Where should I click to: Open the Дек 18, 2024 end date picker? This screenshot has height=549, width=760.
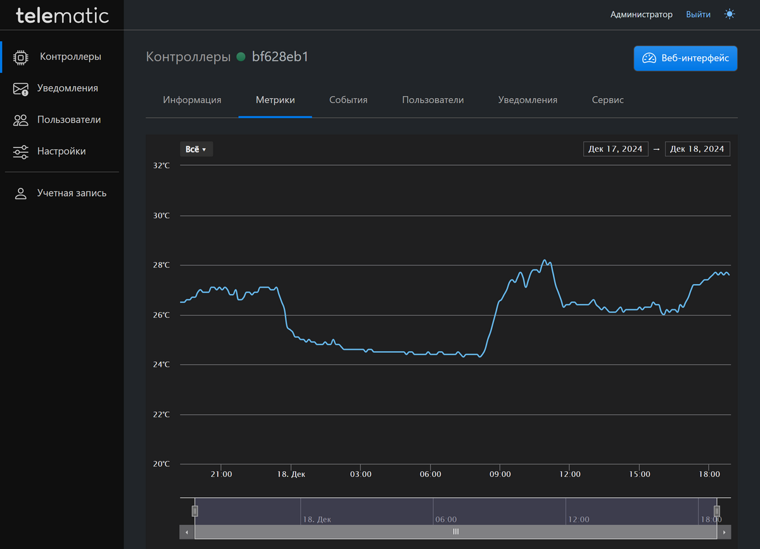[x=697, y=149]
